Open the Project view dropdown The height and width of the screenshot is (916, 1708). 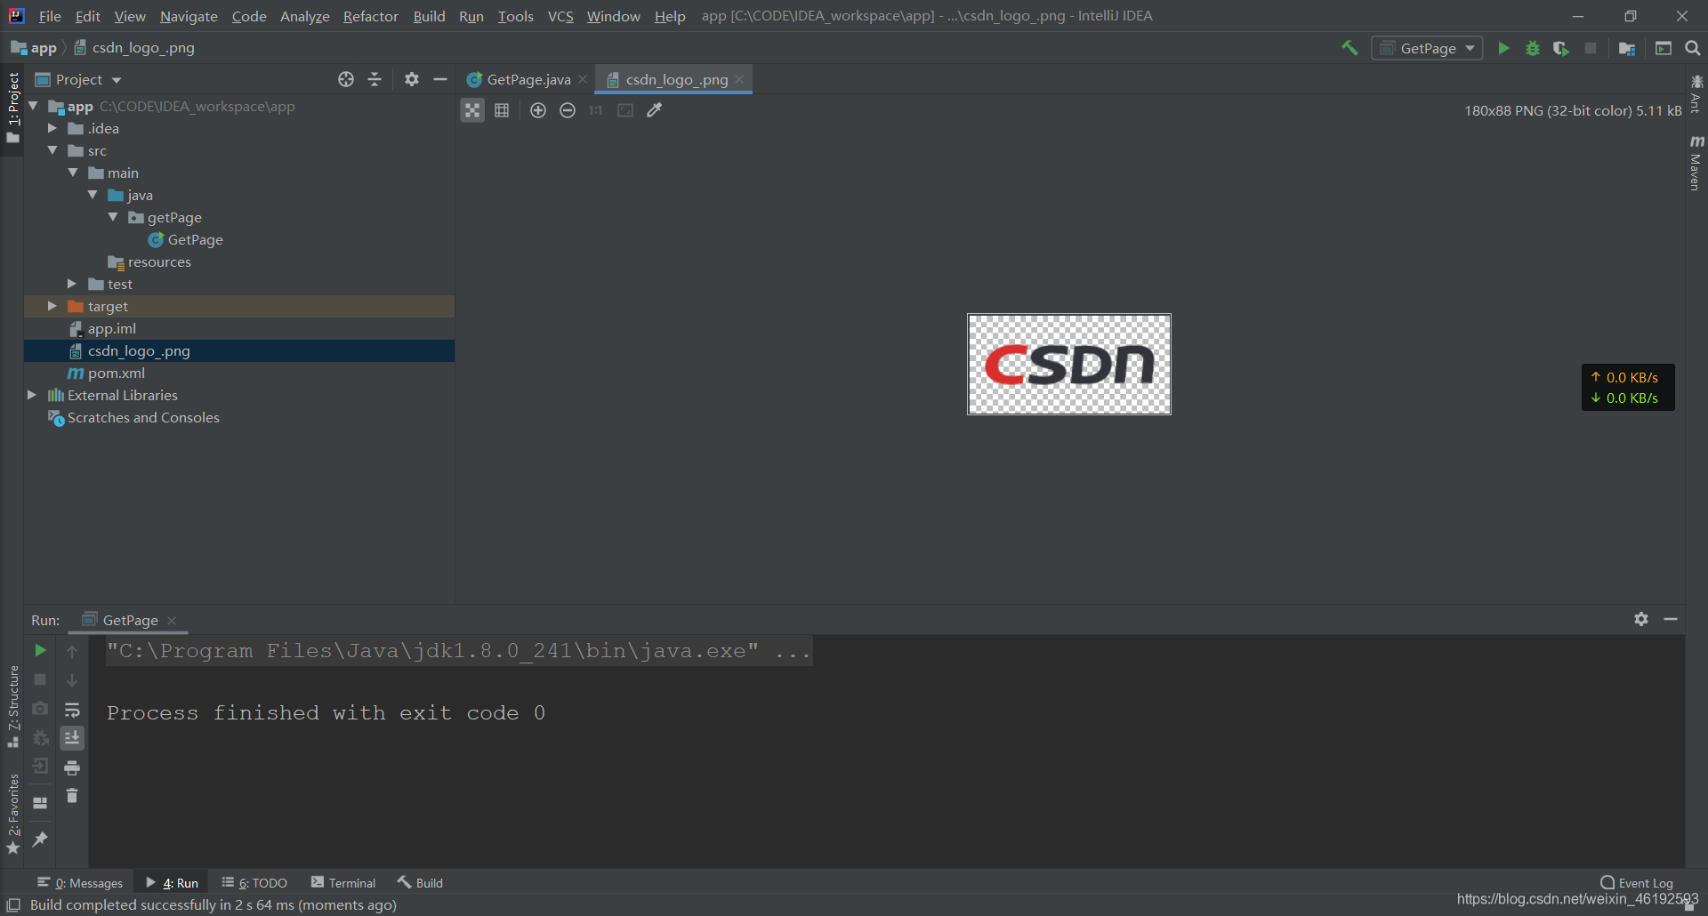pyautogui.click(x=78, y=79)
